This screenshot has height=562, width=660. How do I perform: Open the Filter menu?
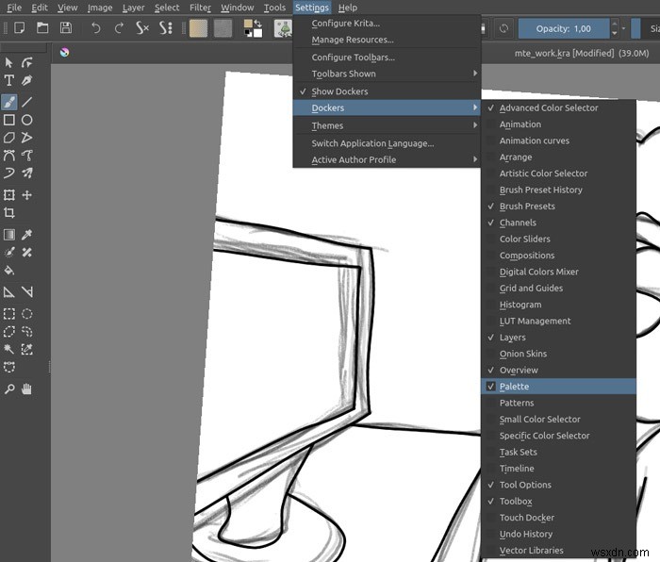200,8
